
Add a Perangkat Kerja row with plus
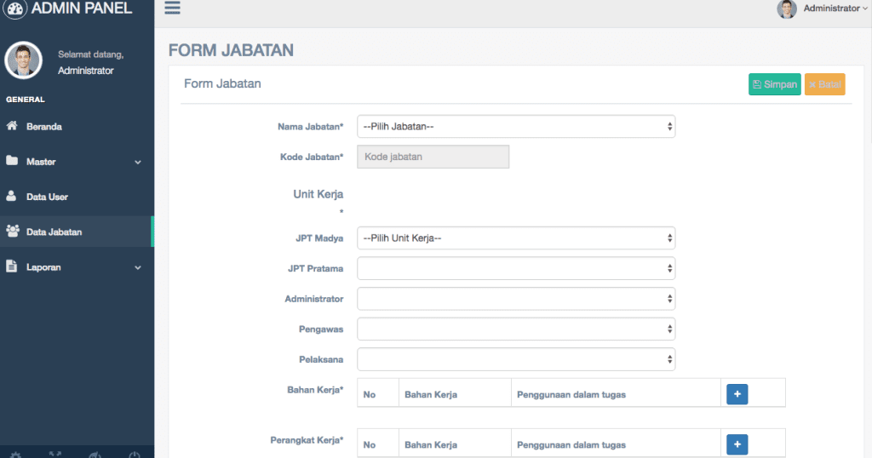coord(737,444)
